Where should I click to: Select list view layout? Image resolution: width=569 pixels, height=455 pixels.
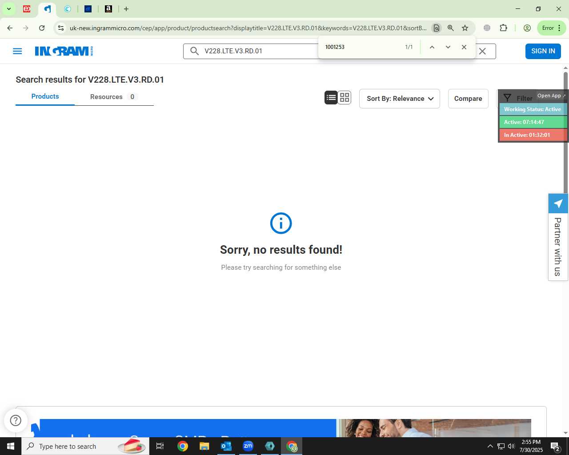pyautogui.click(x=331, y=97)
